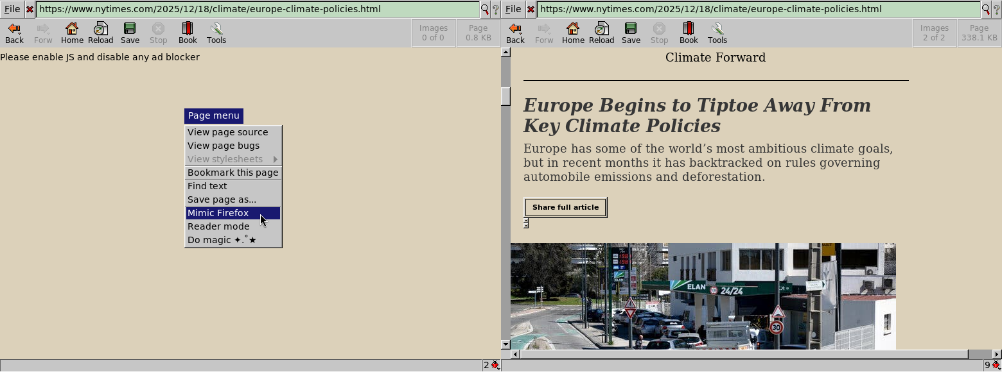This screenshot has height=372, width=1002.
Task: Click Bookmark this page menu entry
Action: pos(233,173)
